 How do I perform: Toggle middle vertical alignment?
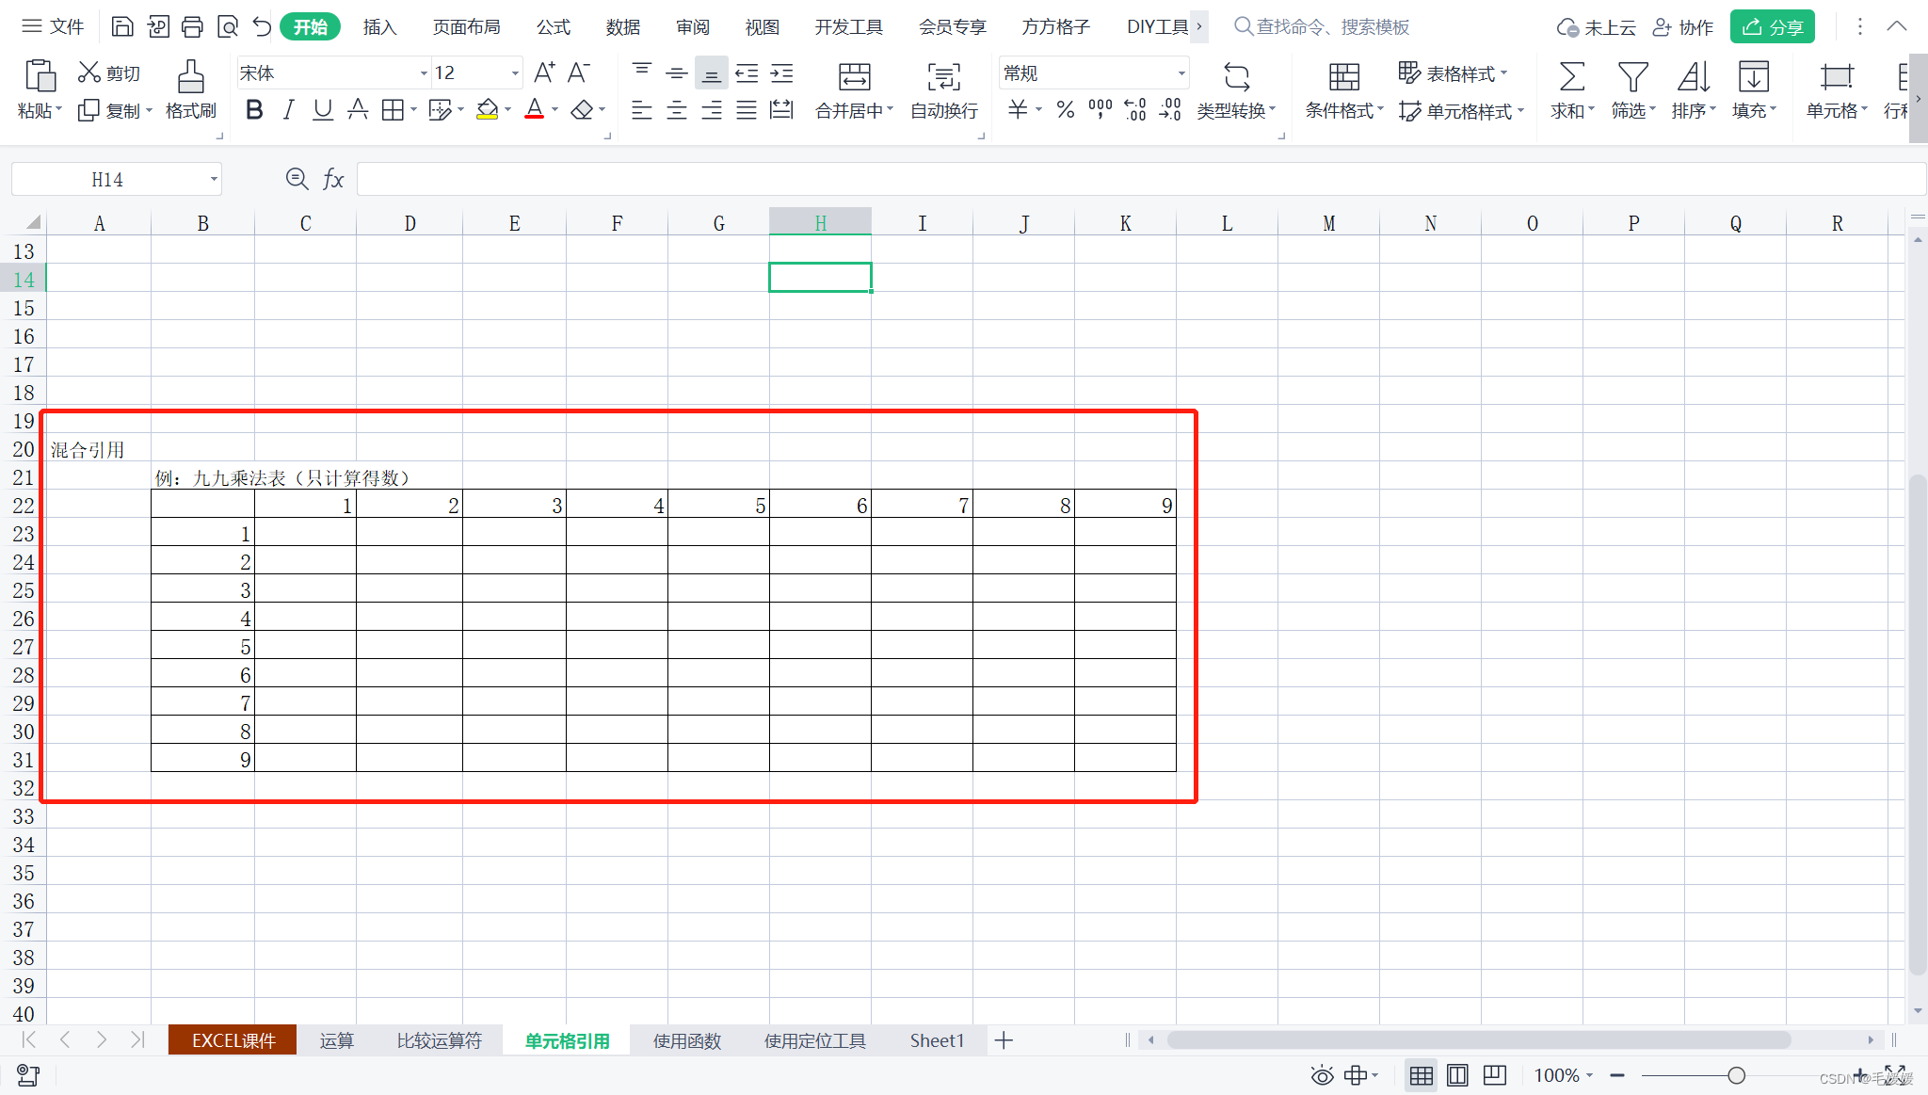[676, 72]
